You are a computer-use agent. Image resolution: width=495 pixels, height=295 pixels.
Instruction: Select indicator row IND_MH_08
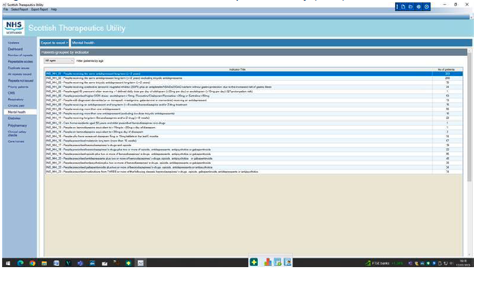(254, 105)
